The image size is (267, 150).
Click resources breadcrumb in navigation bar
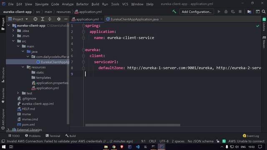coord(63,12)
